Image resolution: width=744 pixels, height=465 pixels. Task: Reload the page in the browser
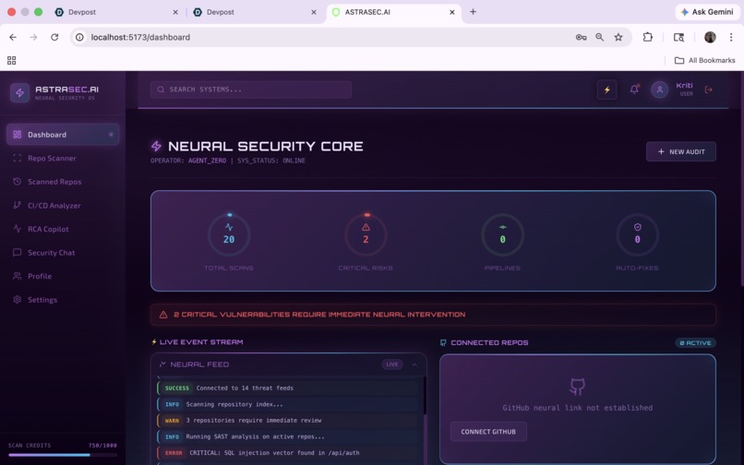(x=54, y=37)
